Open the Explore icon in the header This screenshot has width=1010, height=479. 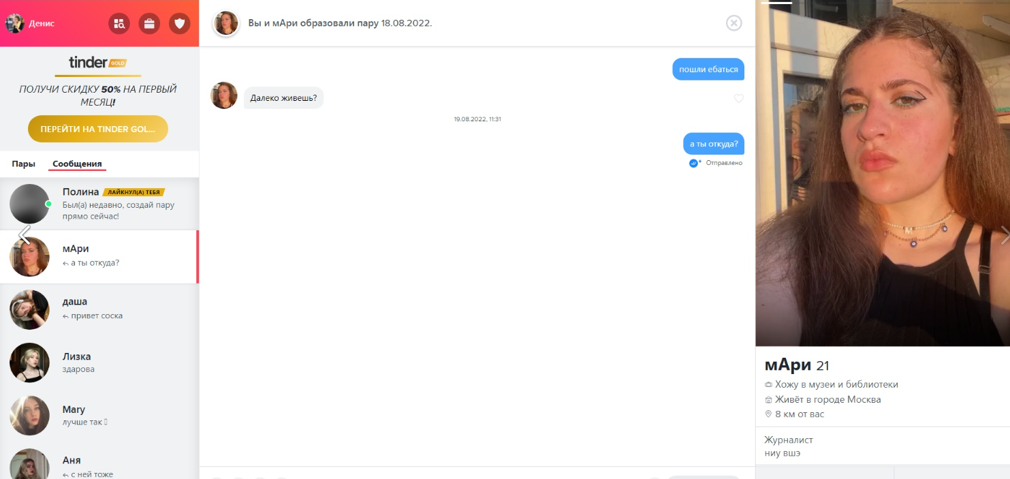[x=119, y=24]
